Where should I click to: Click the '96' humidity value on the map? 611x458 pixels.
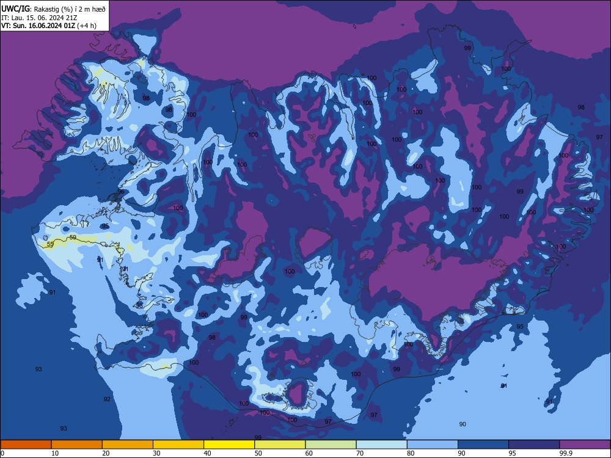pyautogui.click(x=121, y=191)
